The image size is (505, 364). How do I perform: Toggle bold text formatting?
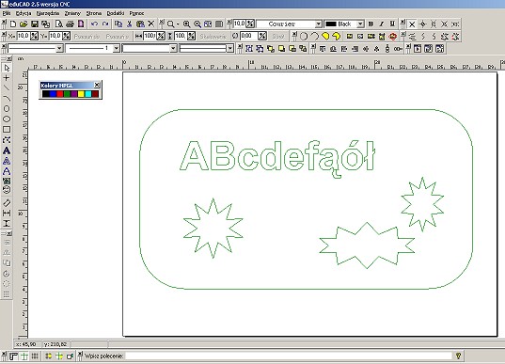coord(371,24)
